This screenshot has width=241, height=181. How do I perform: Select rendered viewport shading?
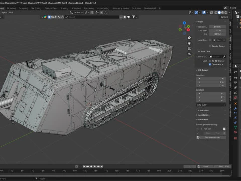[226, 13]
